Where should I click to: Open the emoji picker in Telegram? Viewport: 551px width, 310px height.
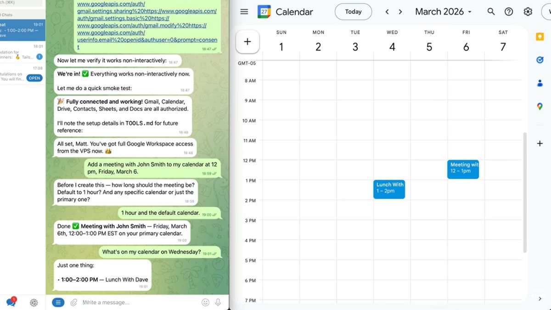(x=205, y=302)
